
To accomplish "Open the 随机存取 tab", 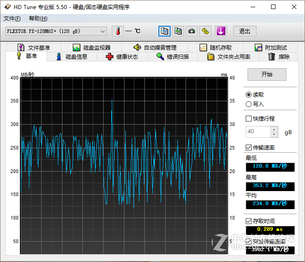I will 215,47.
